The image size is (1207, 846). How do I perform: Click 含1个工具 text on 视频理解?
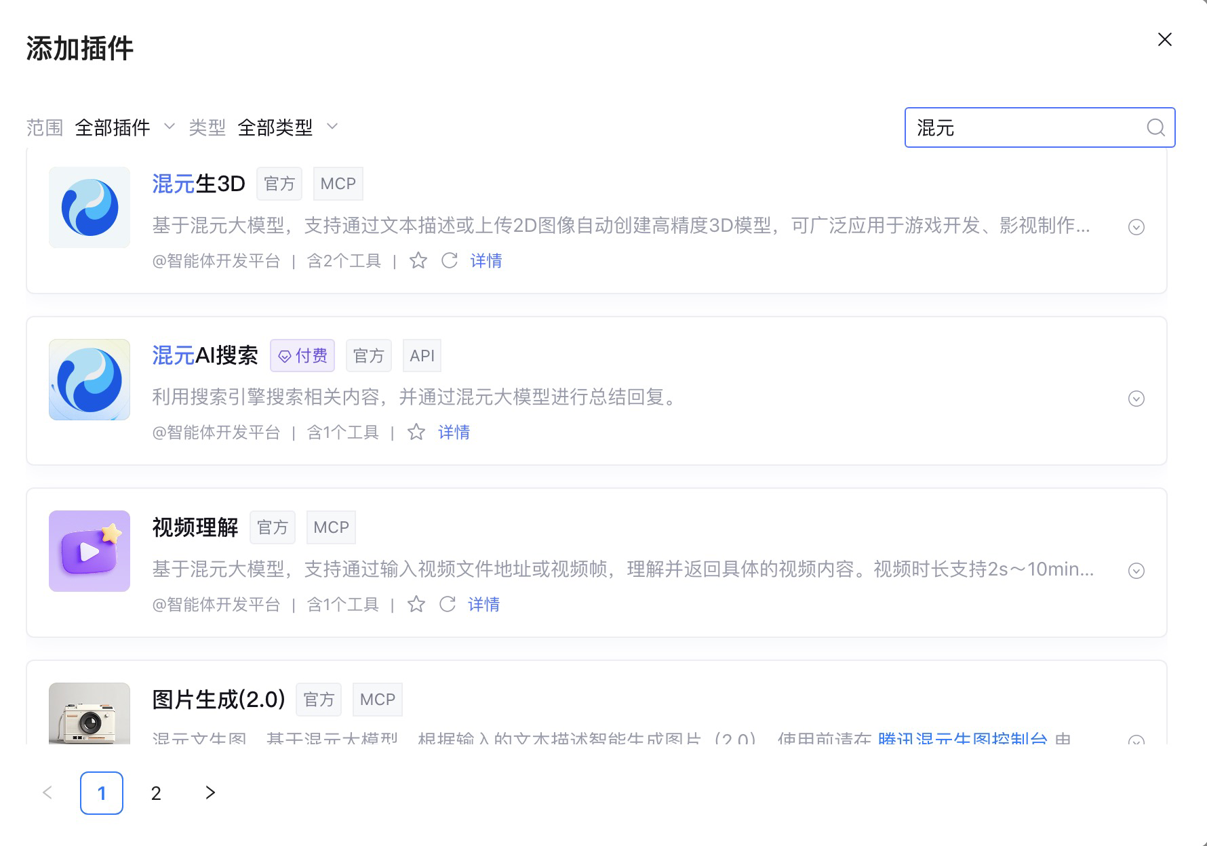click(x=343, y=605)
